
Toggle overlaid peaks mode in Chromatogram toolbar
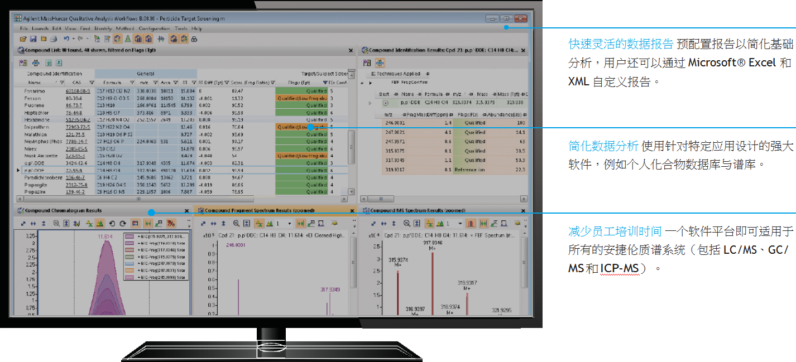[99, 223]
